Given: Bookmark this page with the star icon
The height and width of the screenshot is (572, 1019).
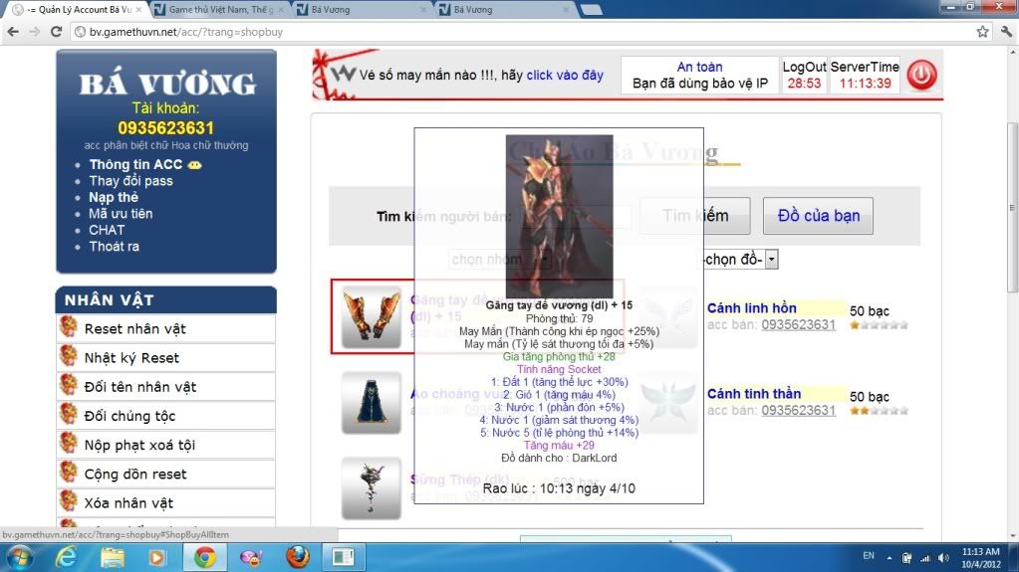Looking at the screenshot, I should coord(982,32).
